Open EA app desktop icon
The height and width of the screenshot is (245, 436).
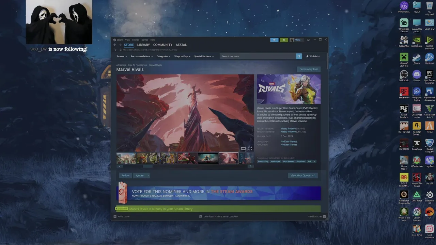tap(430, 213)
